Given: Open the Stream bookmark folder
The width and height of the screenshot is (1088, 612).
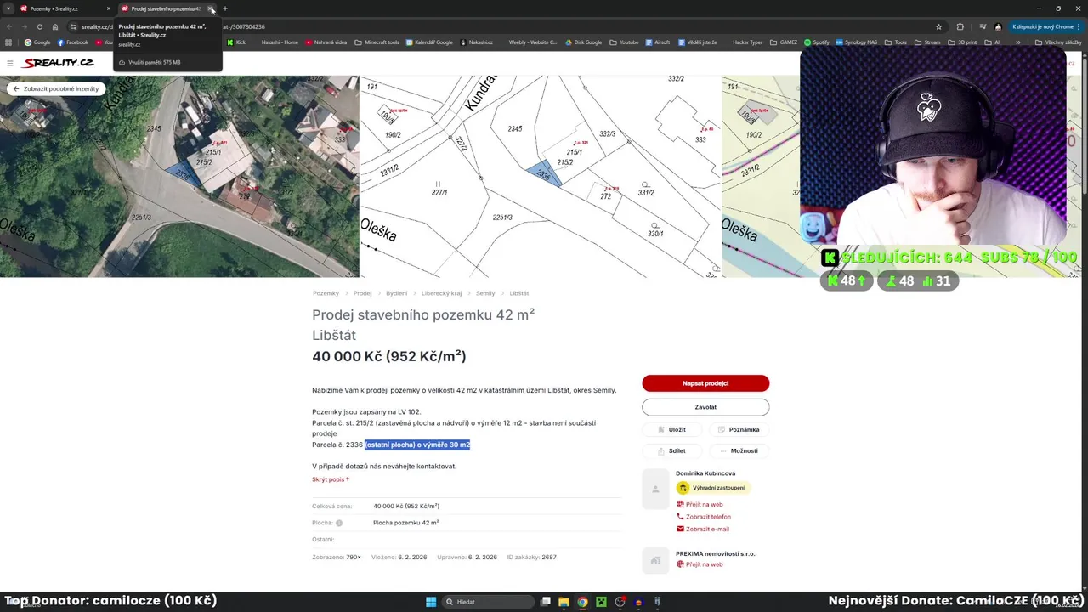Looking at the screenshot, I should pos(927,42).
